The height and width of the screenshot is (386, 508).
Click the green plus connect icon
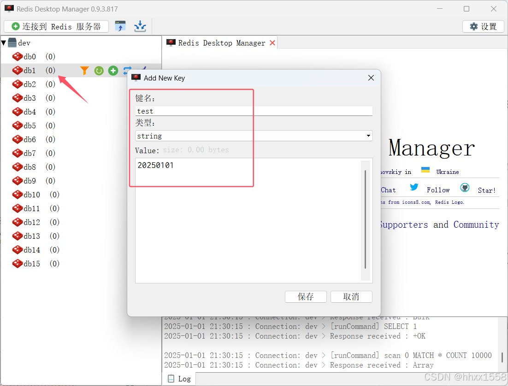(x=16, y=26)
